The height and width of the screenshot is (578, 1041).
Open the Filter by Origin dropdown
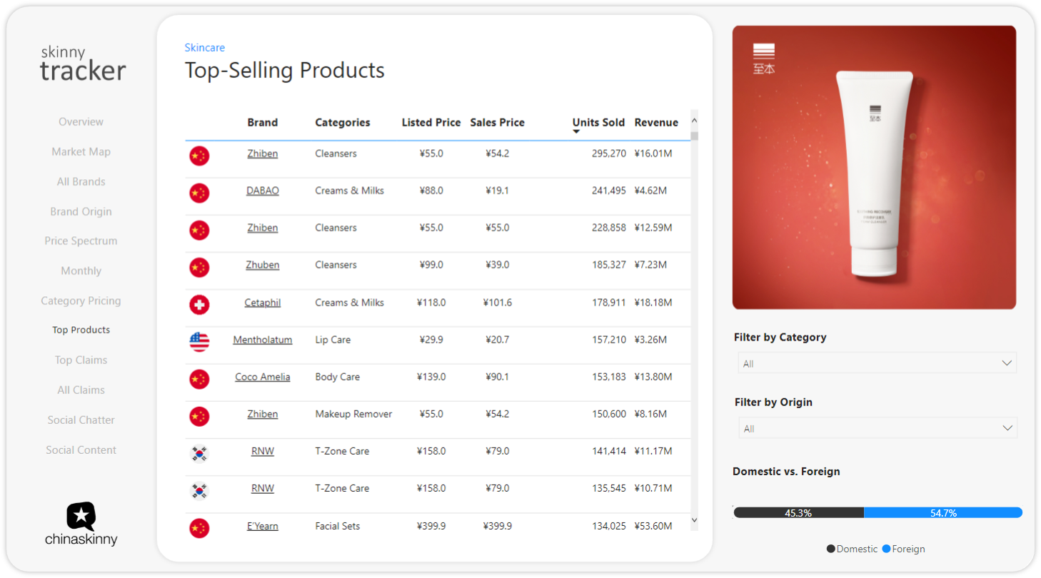click(877, 428)
